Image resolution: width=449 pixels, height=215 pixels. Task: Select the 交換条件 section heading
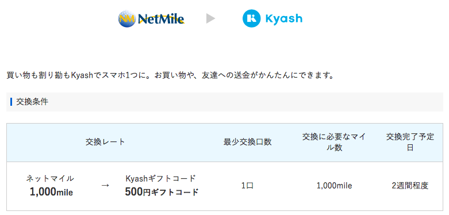[32, 102]
